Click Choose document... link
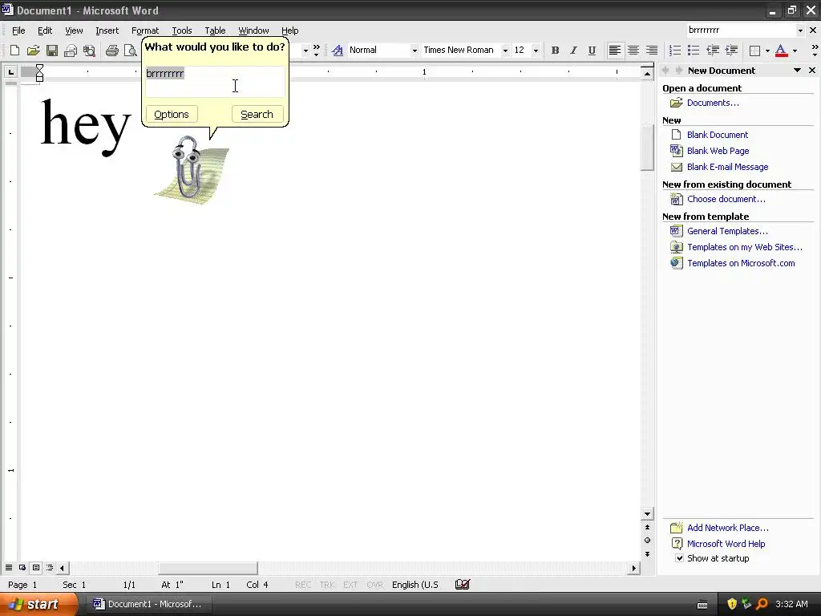Viewport: 821px width, 616px height. (726, 199)
